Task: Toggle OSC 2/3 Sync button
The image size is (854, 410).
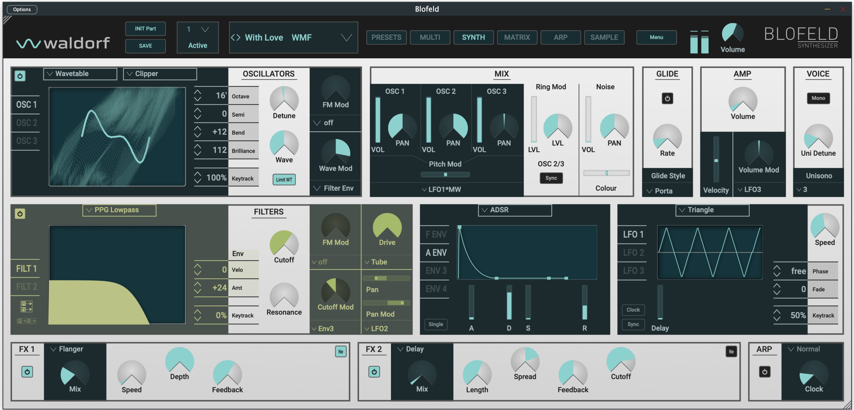Action: point(551,178)
